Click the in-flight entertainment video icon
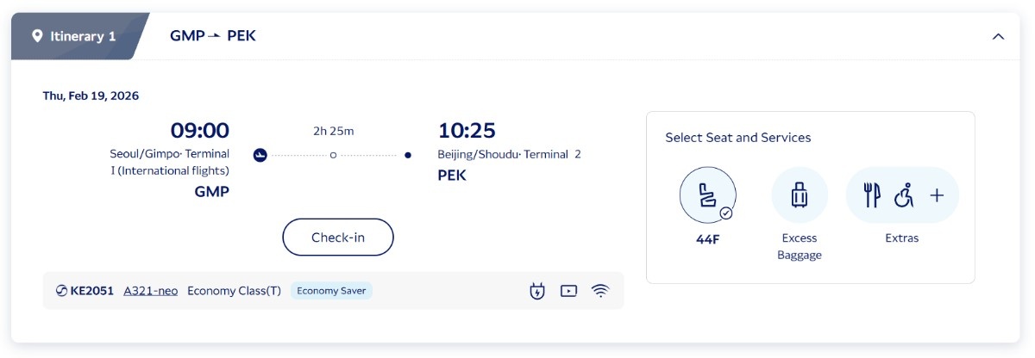This screenshot has width=1035, height=358. click(x=568, y=291)
